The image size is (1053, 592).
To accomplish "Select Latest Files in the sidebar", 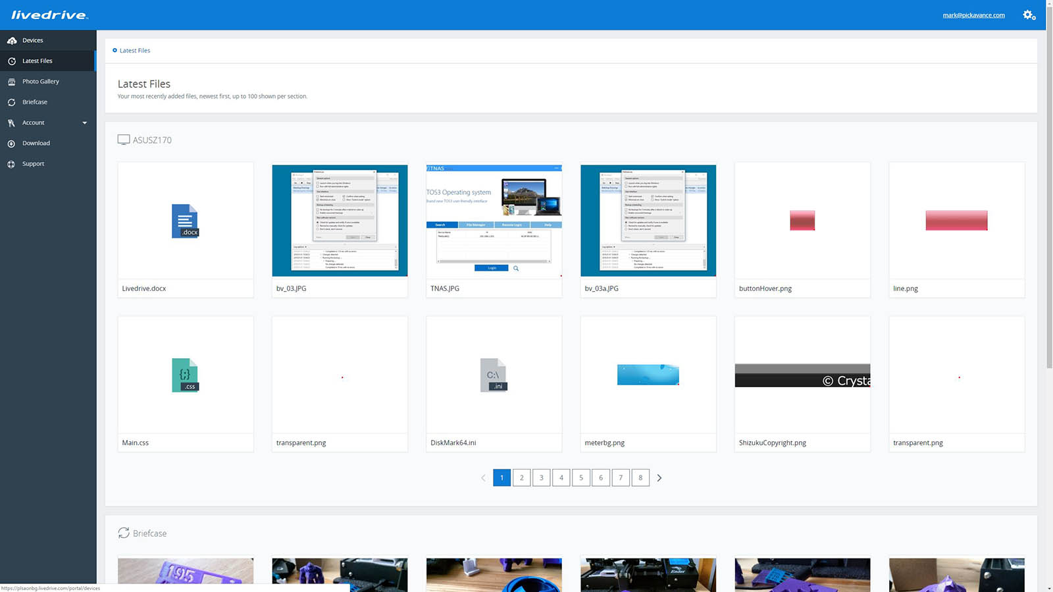I will [x=48, y=61].
